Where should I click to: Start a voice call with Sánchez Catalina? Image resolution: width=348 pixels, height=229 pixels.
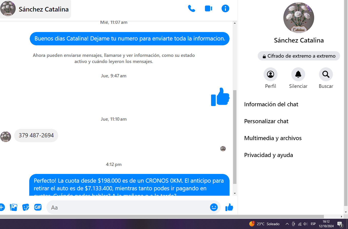coord(191,9)
